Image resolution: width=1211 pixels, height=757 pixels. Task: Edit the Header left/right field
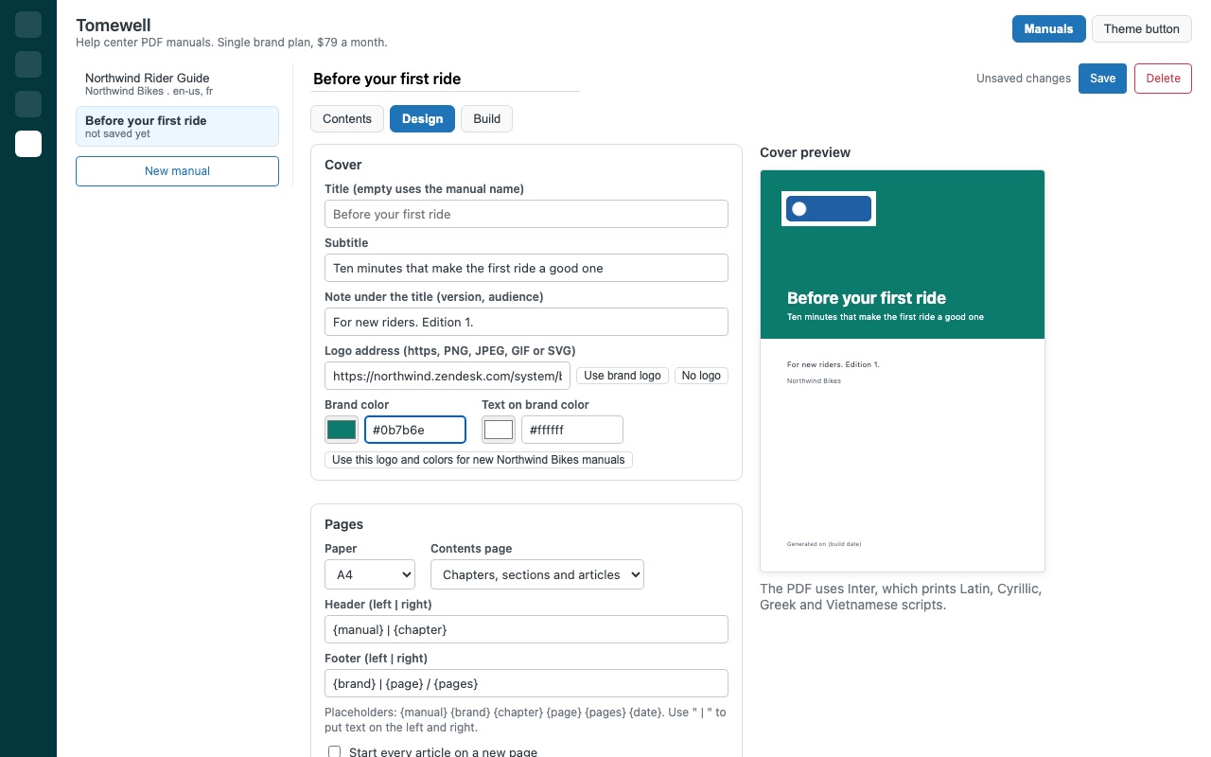click(x=526, y=629)
